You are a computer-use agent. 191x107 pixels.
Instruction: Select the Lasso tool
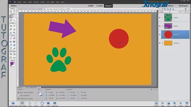pos(11,20)
